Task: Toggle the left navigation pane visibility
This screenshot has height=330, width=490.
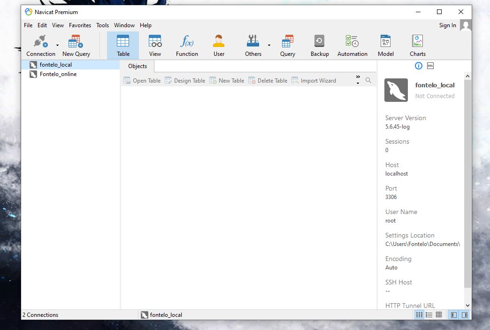Action: pyautogui.click(x=454, y=315)
